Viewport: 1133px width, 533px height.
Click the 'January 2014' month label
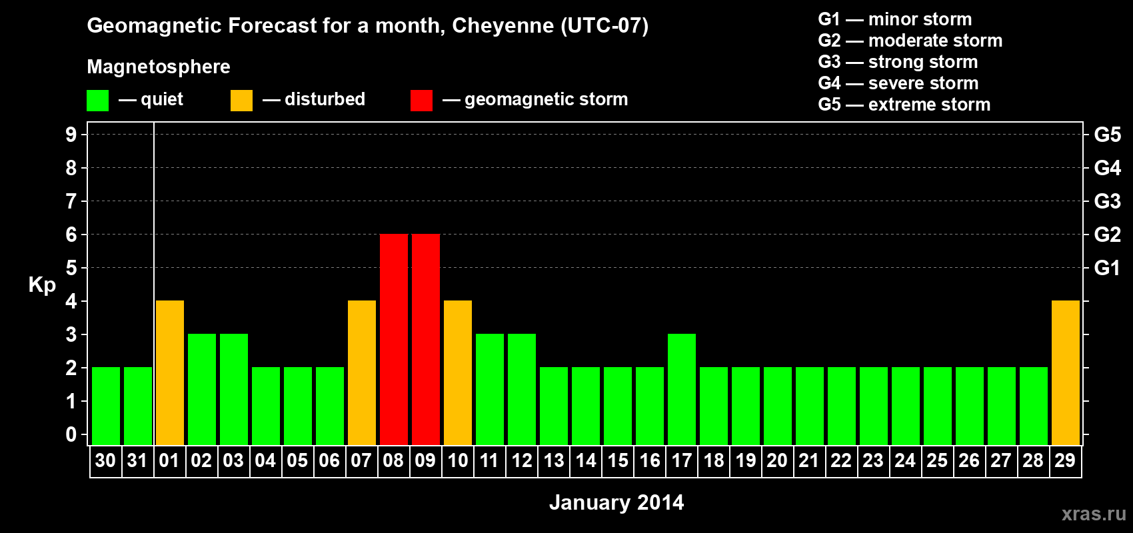click(x=616, y=502)
